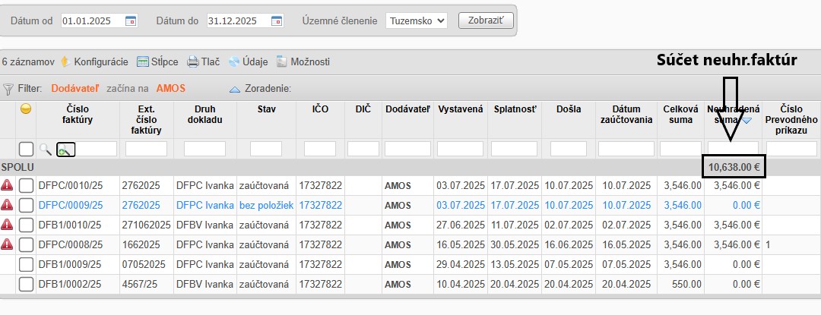
Task: Click the Dodávateľ filter input
Action: 407,149
